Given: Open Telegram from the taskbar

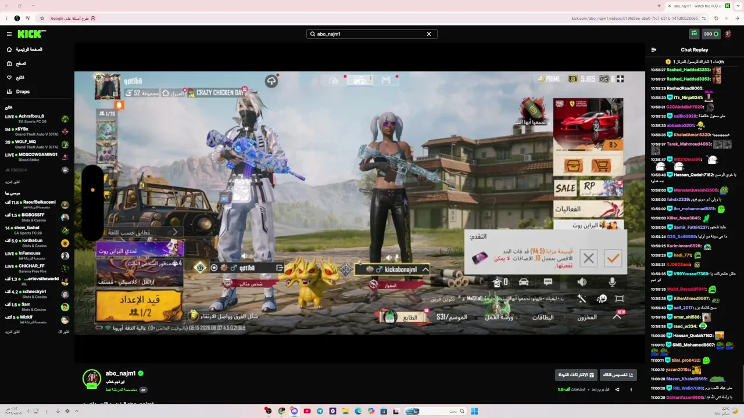Looking at the screenshot, I should (x=320, y=411).
